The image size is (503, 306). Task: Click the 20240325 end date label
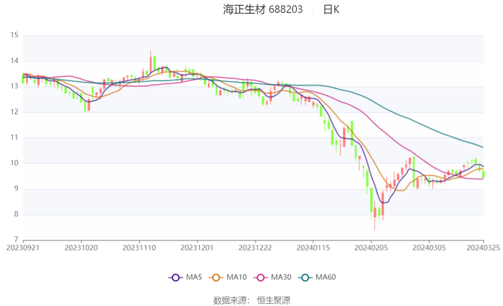click(483, 247)
